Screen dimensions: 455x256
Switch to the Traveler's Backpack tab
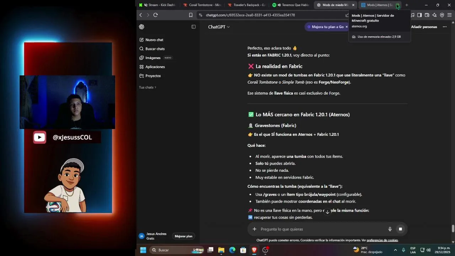tap(247, 5)
